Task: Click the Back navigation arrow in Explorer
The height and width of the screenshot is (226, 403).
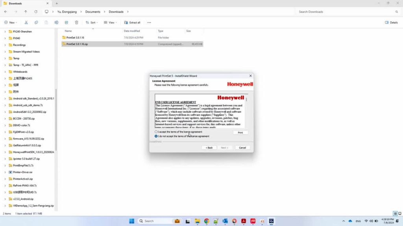Action: pos(6,12)
